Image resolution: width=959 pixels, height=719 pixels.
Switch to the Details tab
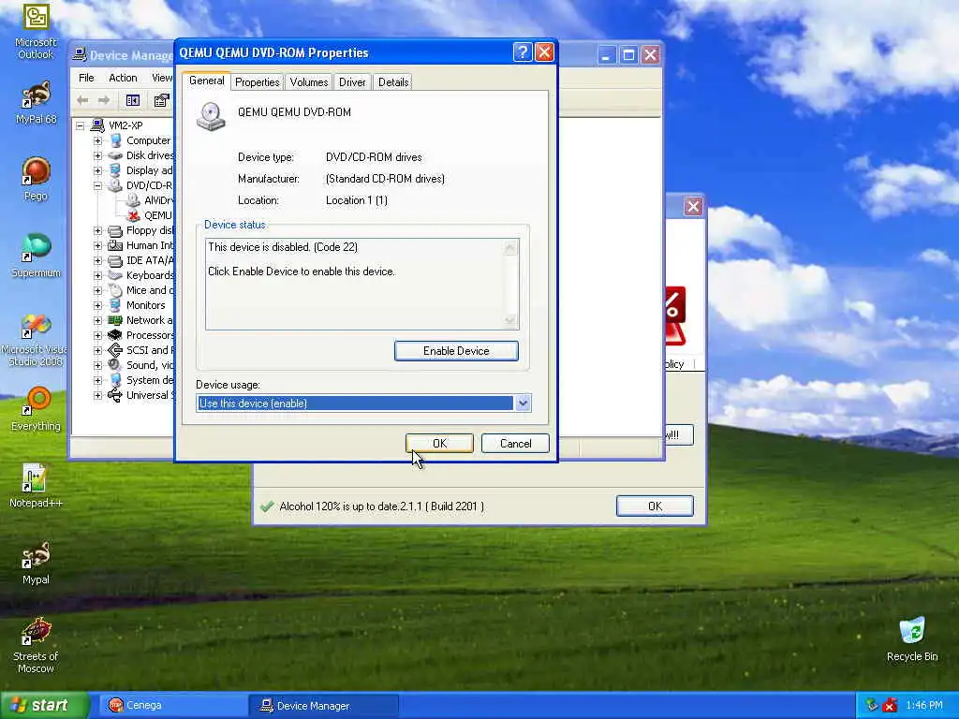point(393,82)
